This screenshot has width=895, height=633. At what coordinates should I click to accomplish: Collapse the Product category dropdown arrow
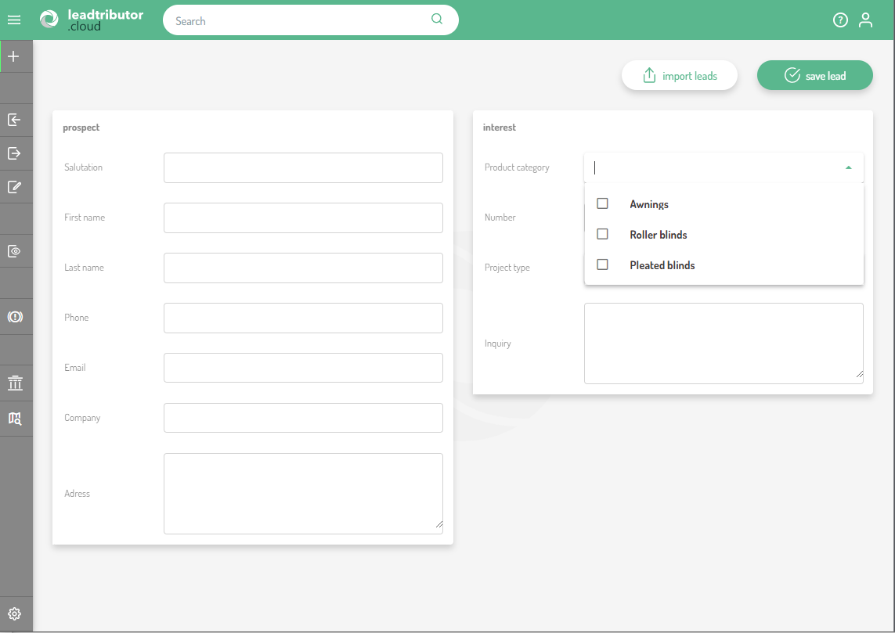[848, 167]
